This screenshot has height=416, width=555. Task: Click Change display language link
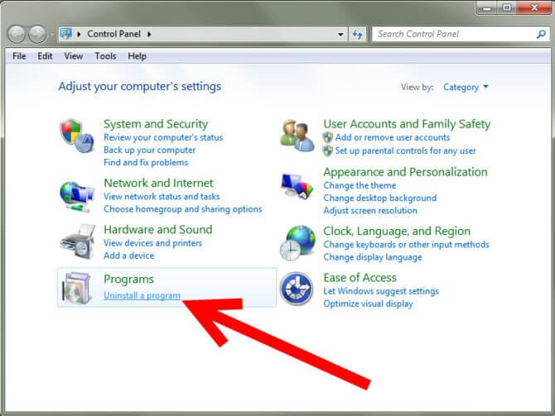tap(373, 257)
